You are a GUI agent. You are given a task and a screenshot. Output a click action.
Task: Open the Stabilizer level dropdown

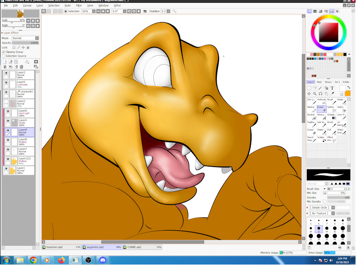coord(168,11)
